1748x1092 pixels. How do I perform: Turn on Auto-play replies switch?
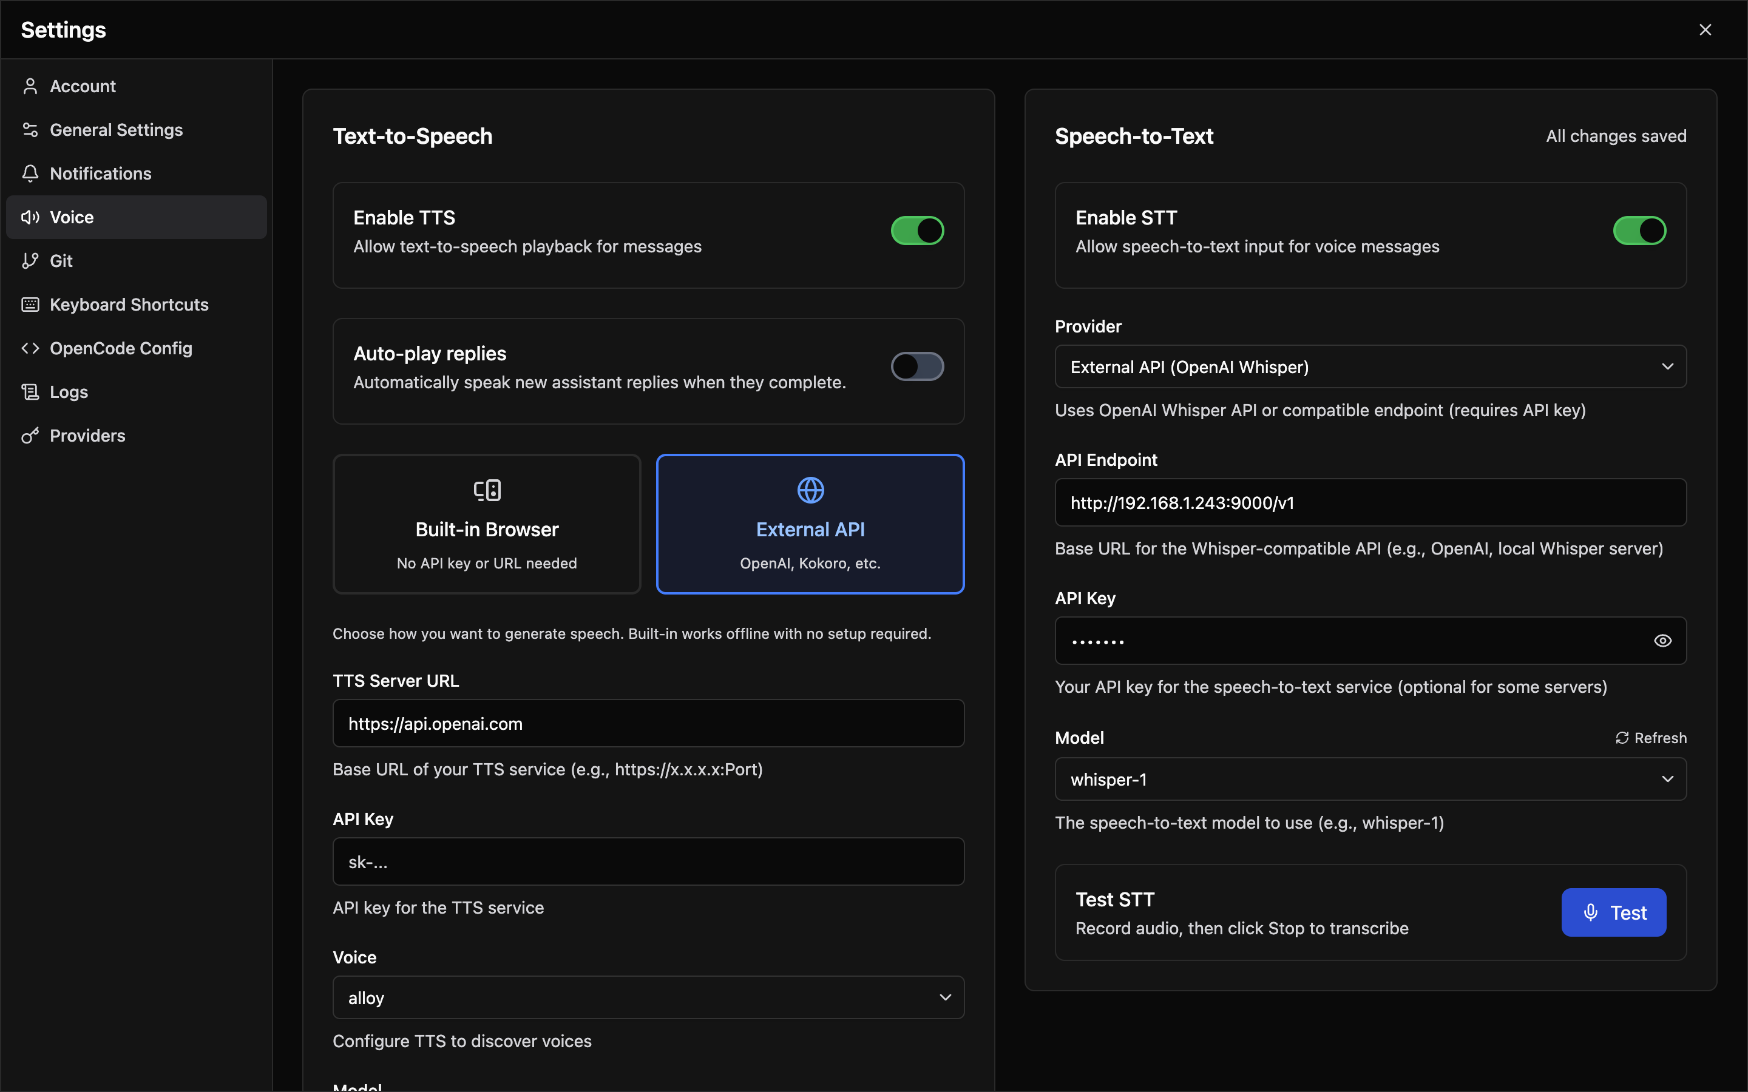point(917,367)
